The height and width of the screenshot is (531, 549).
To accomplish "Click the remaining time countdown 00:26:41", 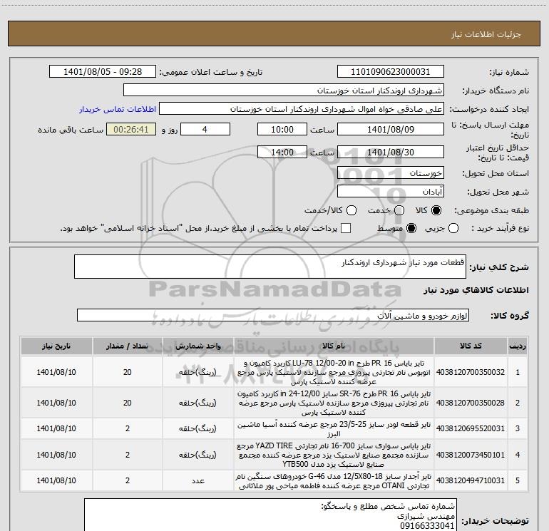I will click(131, 130).
